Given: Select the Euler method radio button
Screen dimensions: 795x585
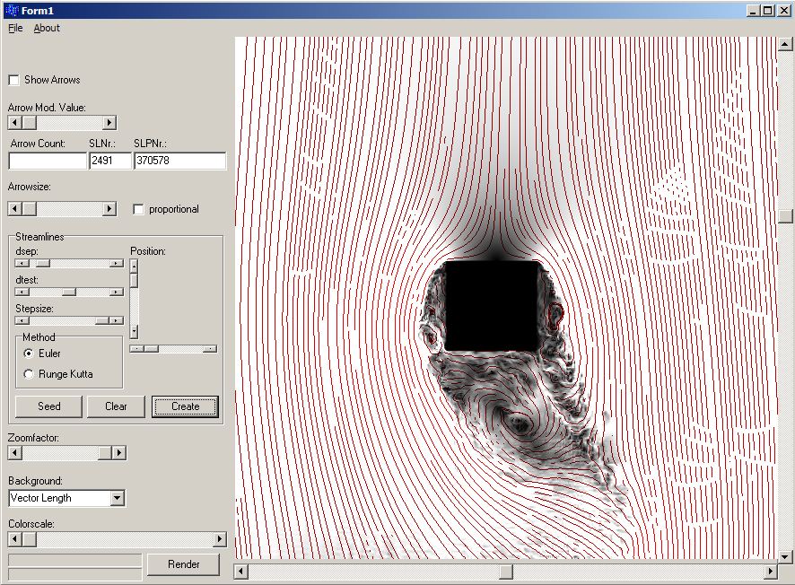Looking at the screenshot, I should [x=30, y=354].
